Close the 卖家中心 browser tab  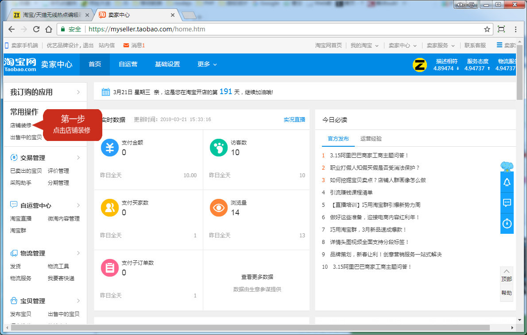[x=172, y=15]
